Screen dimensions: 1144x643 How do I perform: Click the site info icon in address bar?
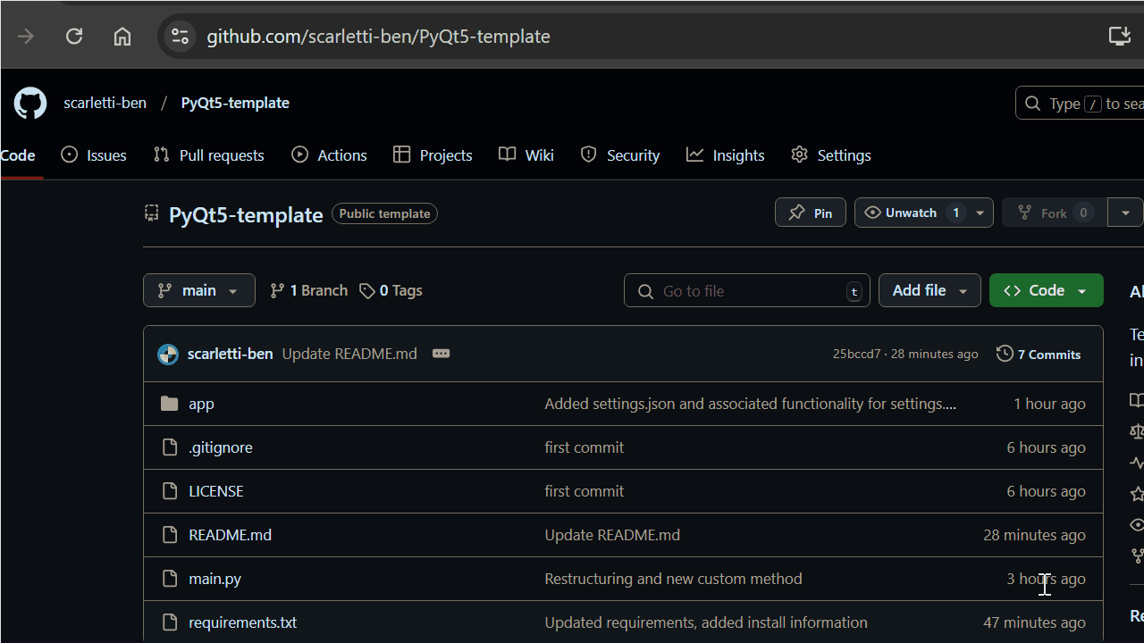click(180, 36)
